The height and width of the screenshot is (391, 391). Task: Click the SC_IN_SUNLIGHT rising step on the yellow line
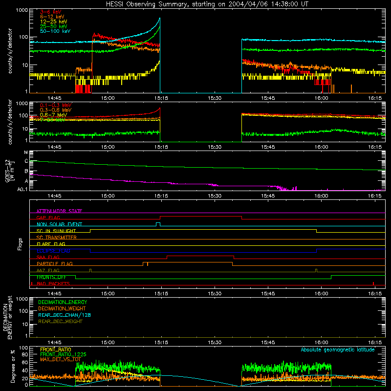coord(90,231)
